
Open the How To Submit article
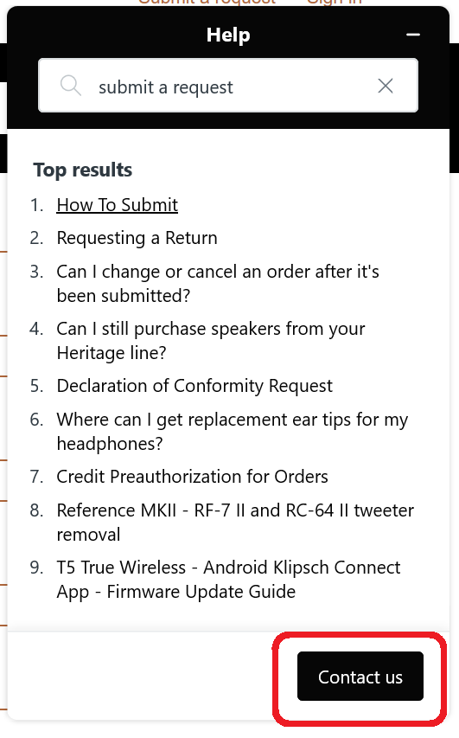(x=117, y=205)
